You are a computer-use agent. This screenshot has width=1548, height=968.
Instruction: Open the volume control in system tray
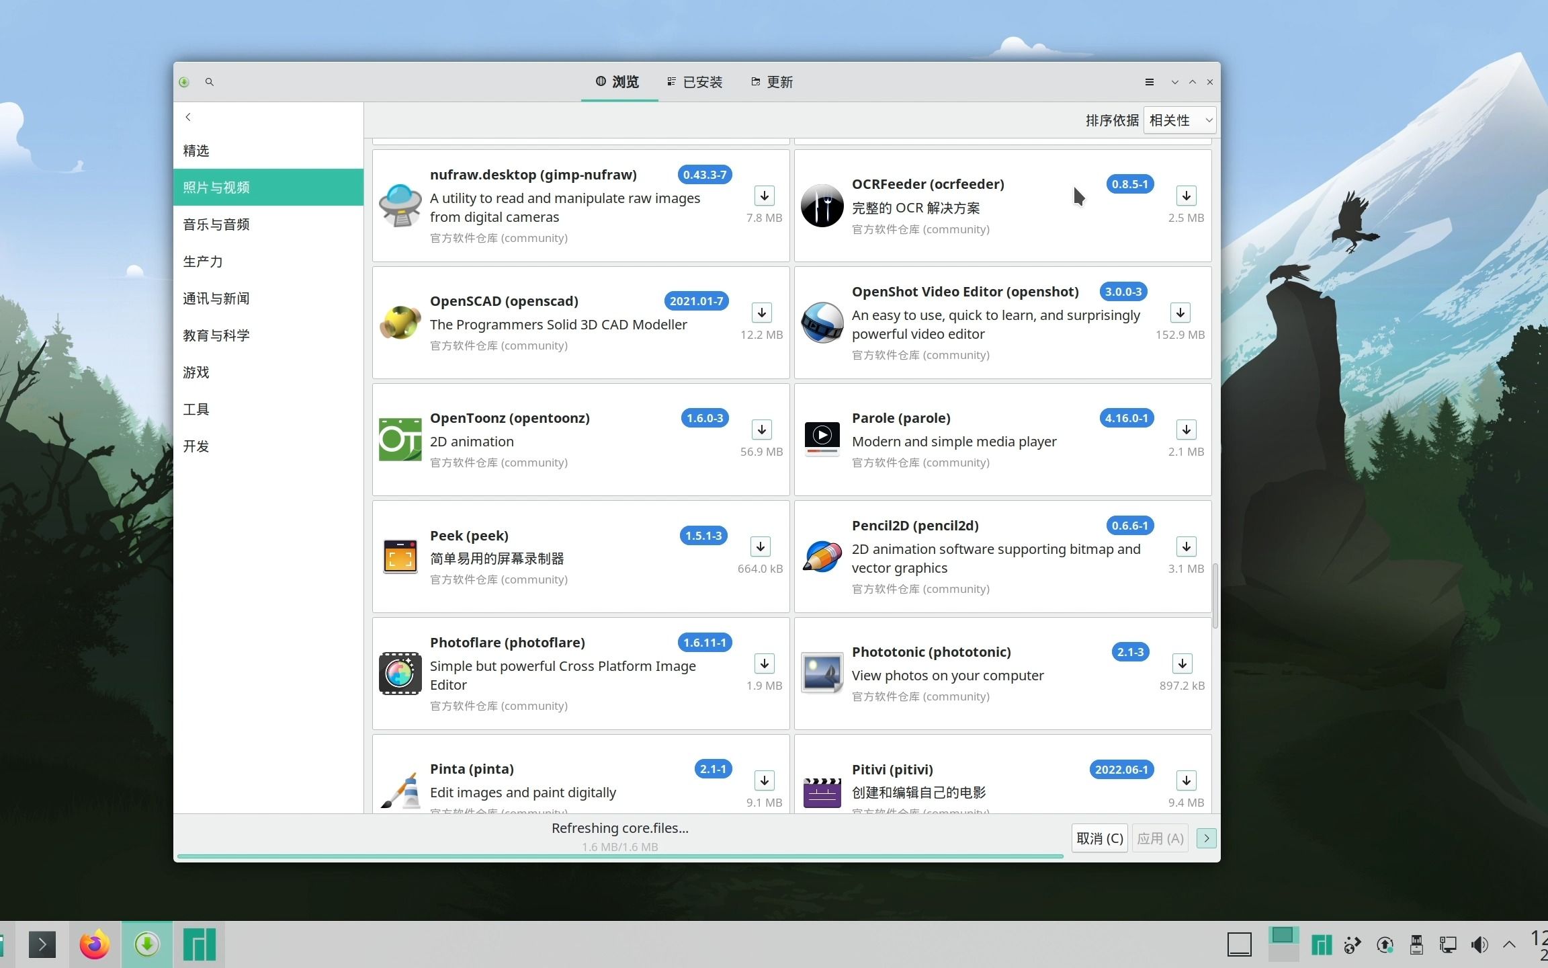(1479, 944)
